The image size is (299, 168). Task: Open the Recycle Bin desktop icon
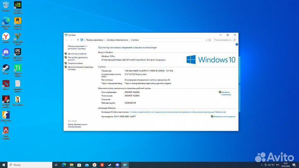tap(6, 6)
